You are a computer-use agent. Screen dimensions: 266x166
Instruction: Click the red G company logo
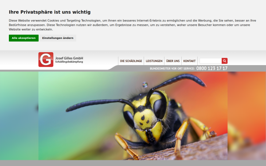click(x=46, y=59)
